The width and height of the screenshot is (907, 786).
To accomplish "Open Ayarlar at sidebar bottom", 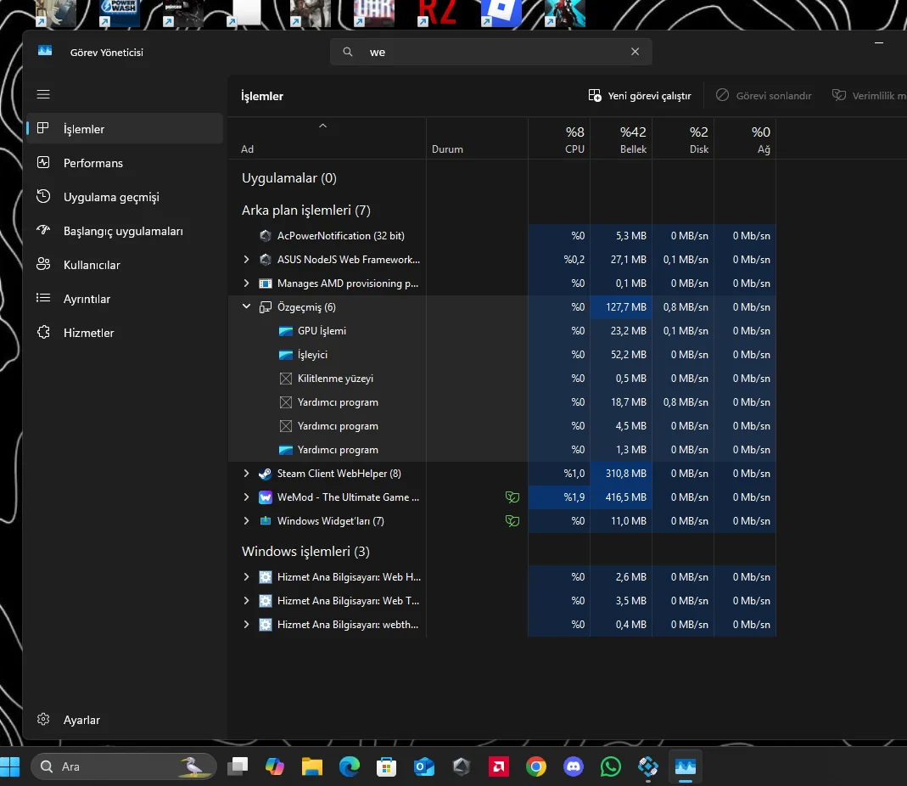I will tap(125, 720).
